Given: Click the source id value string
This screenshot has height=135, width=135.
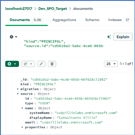Looking at the screenshot, I should tap(72, 98).
